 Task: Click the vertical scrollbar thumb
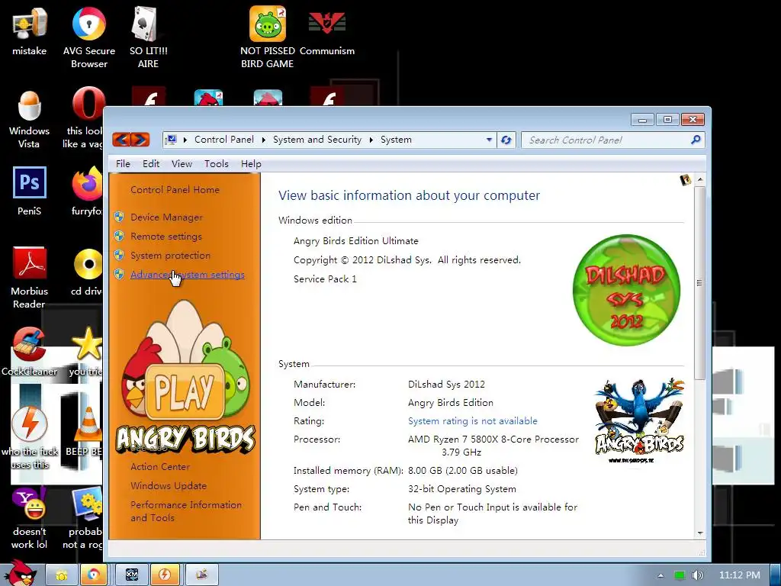click(700, 283)
